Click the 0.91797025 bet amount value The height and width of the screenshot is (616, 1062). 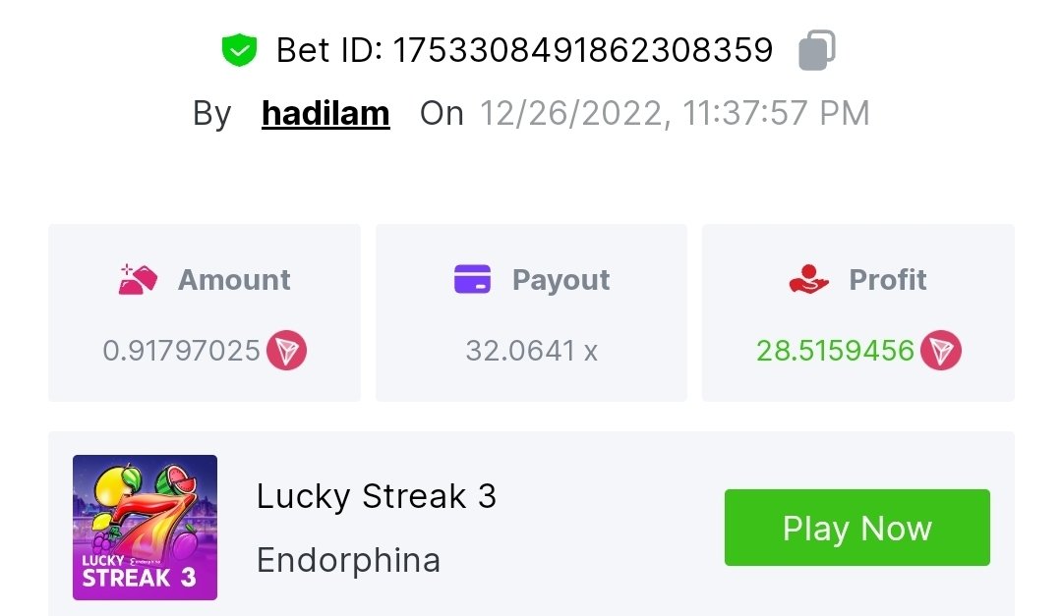tap(182, 351)
